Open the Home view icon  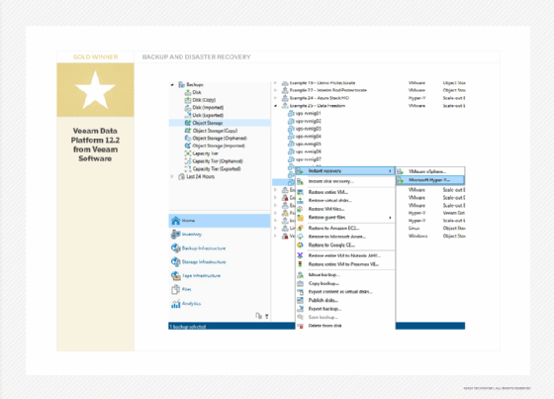coord(176,221)
